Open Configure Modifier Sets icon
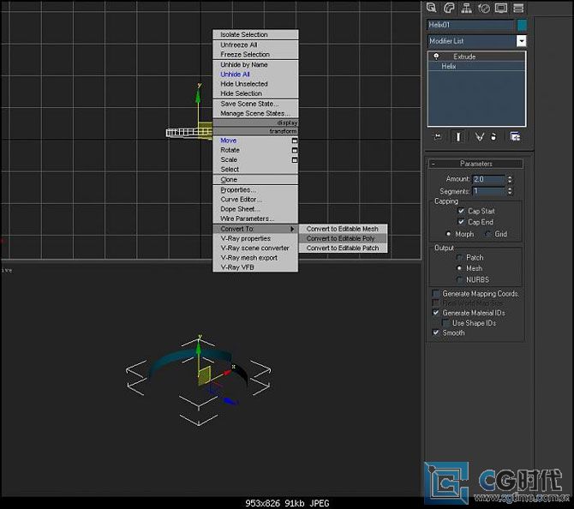The width and height of the screenshot is (574, 509). (515, 137)
